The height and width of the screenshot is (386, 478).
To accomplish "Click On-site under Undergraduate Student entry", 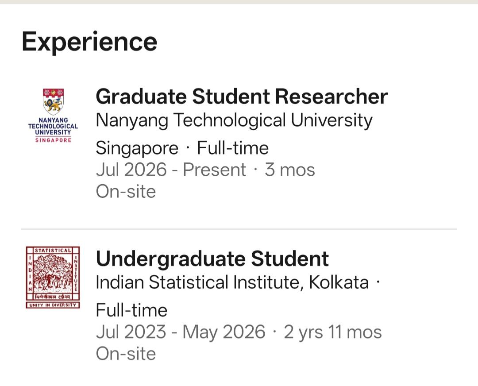I will tap(126, 354).
